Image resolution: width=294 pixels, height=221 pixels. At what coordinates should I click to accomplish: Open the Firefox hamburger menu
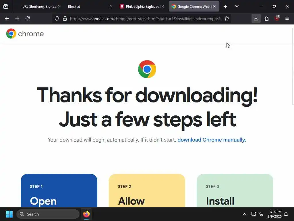point(287,18)
